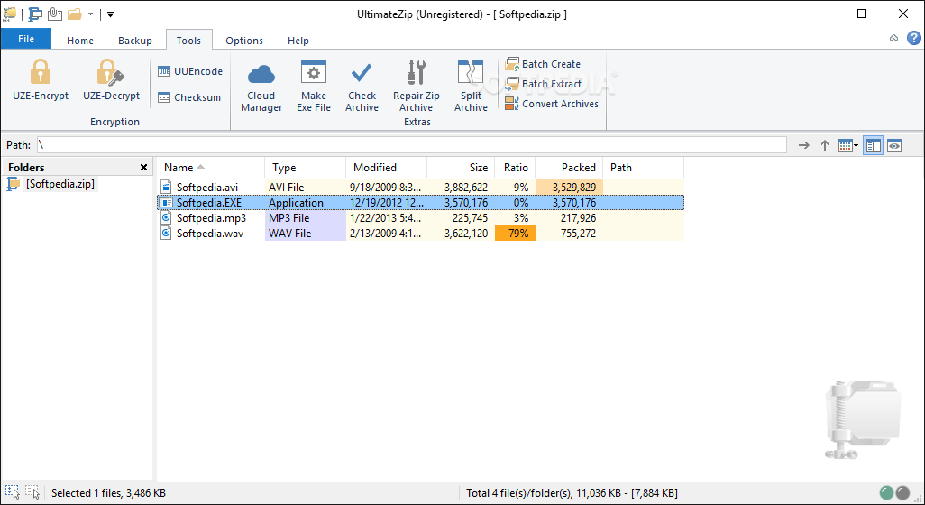
Task: Open the Checksum tool
Action: click(189, 97)
